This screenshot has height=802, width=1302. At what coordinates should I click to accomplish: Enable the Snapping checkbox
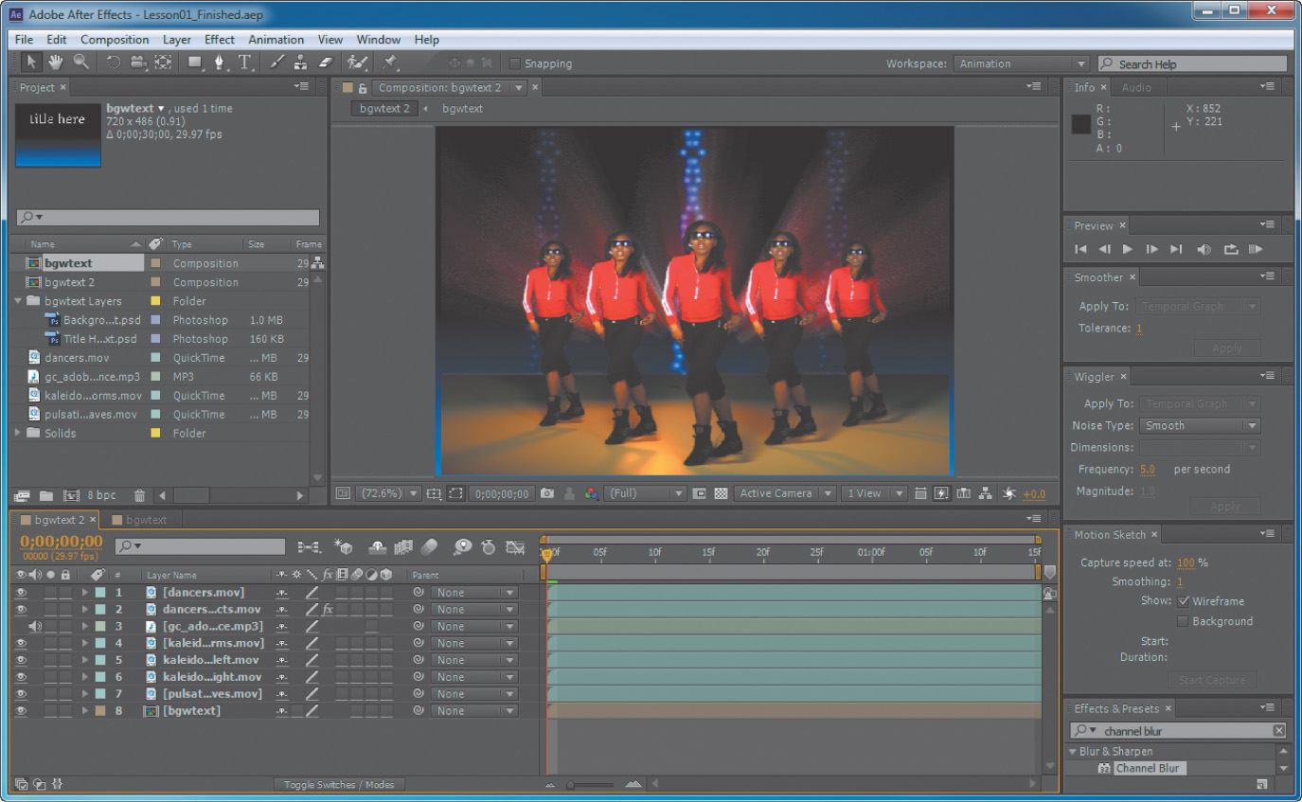[514, 63]
